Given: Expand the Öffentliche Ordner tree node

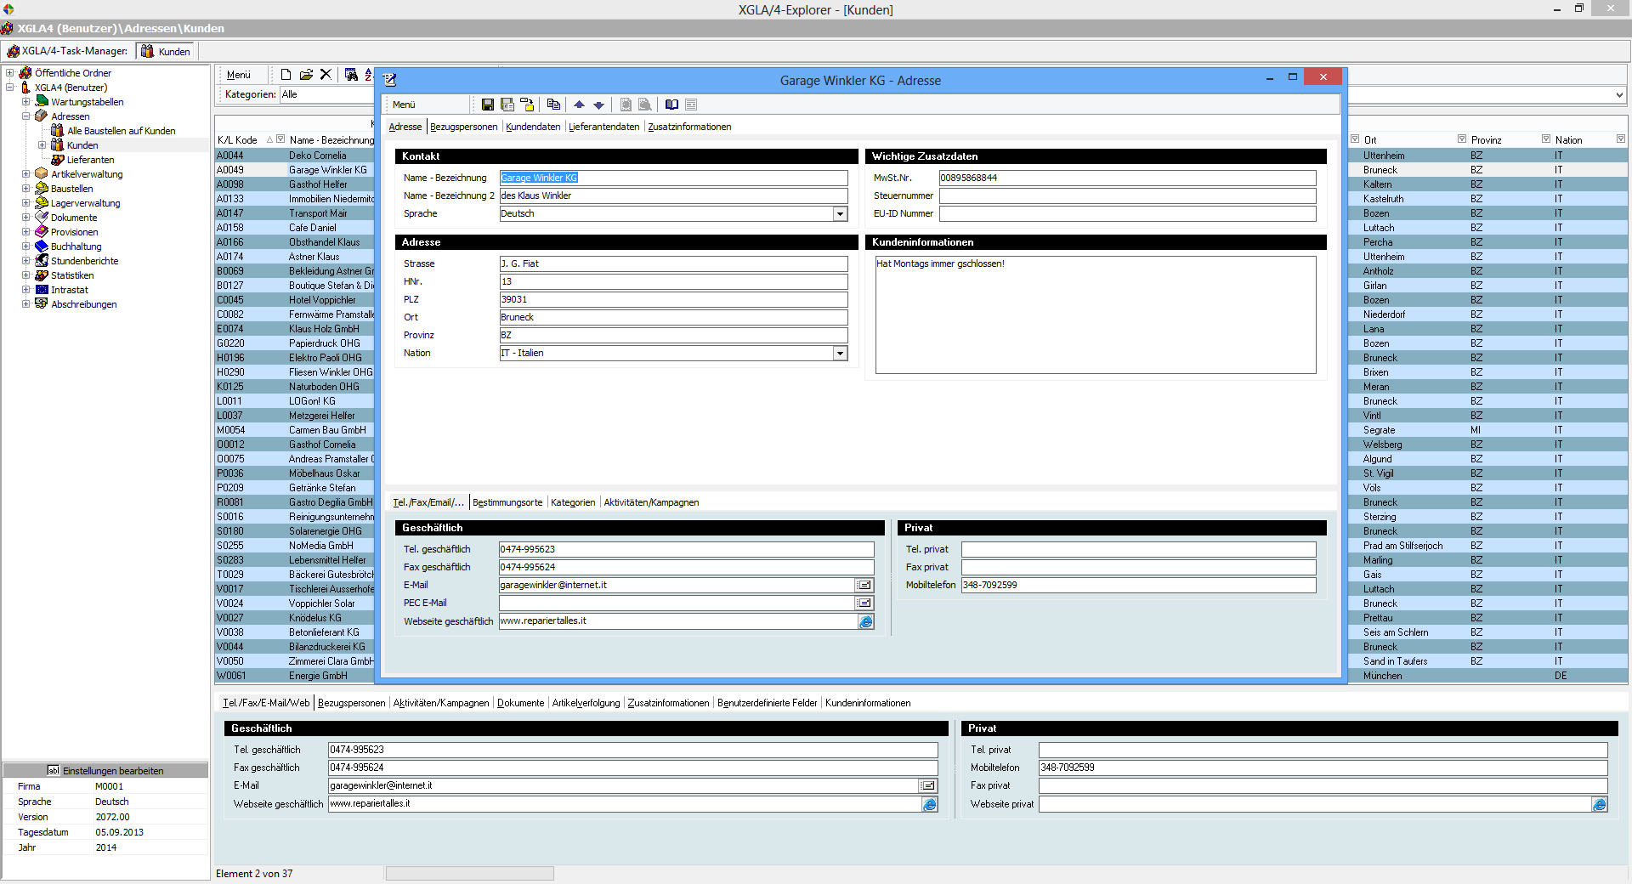Looking at the screenshot, I should pos(10,73).
